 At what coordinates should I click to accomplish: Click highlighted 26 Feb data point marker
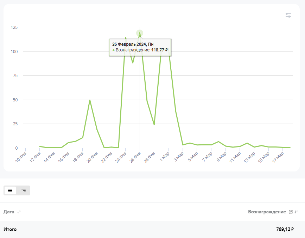[x=140, y=33]
